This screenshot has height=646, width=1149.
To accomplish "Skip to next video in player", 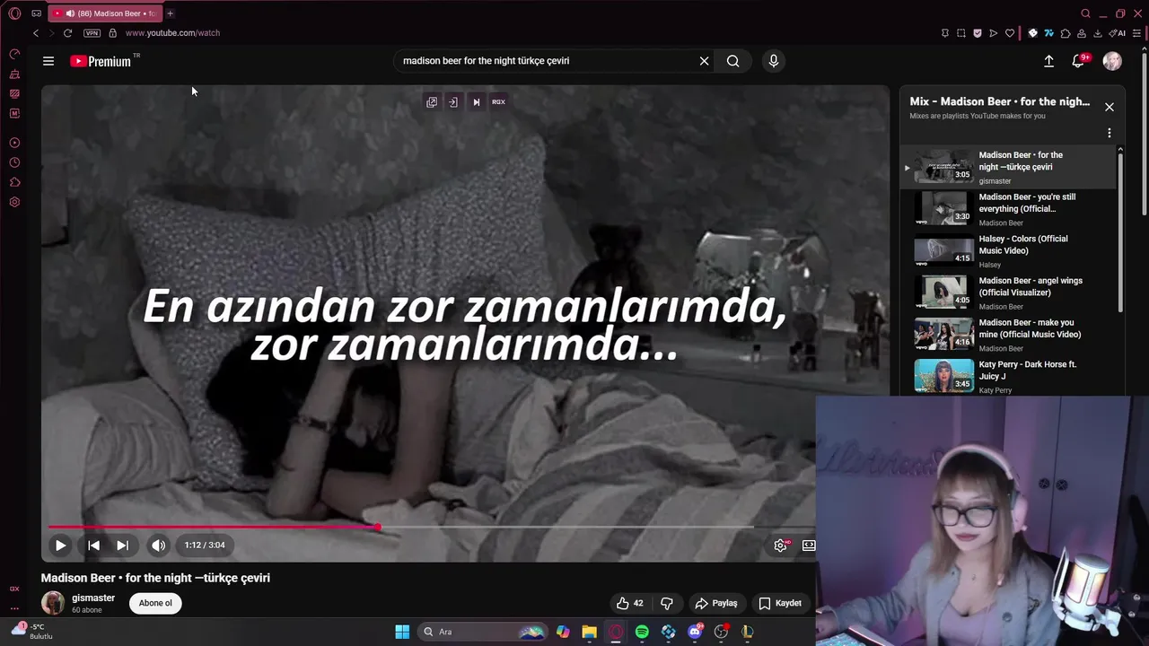I will pyautogui.click(x=122, y=545).
